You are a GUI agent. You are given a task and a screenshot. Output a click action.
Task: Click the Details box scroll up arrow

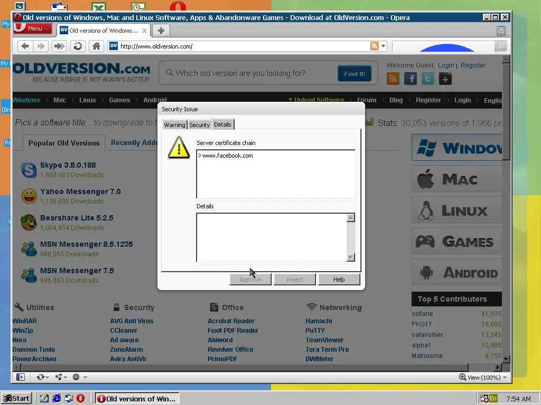[x=351, y=218]
